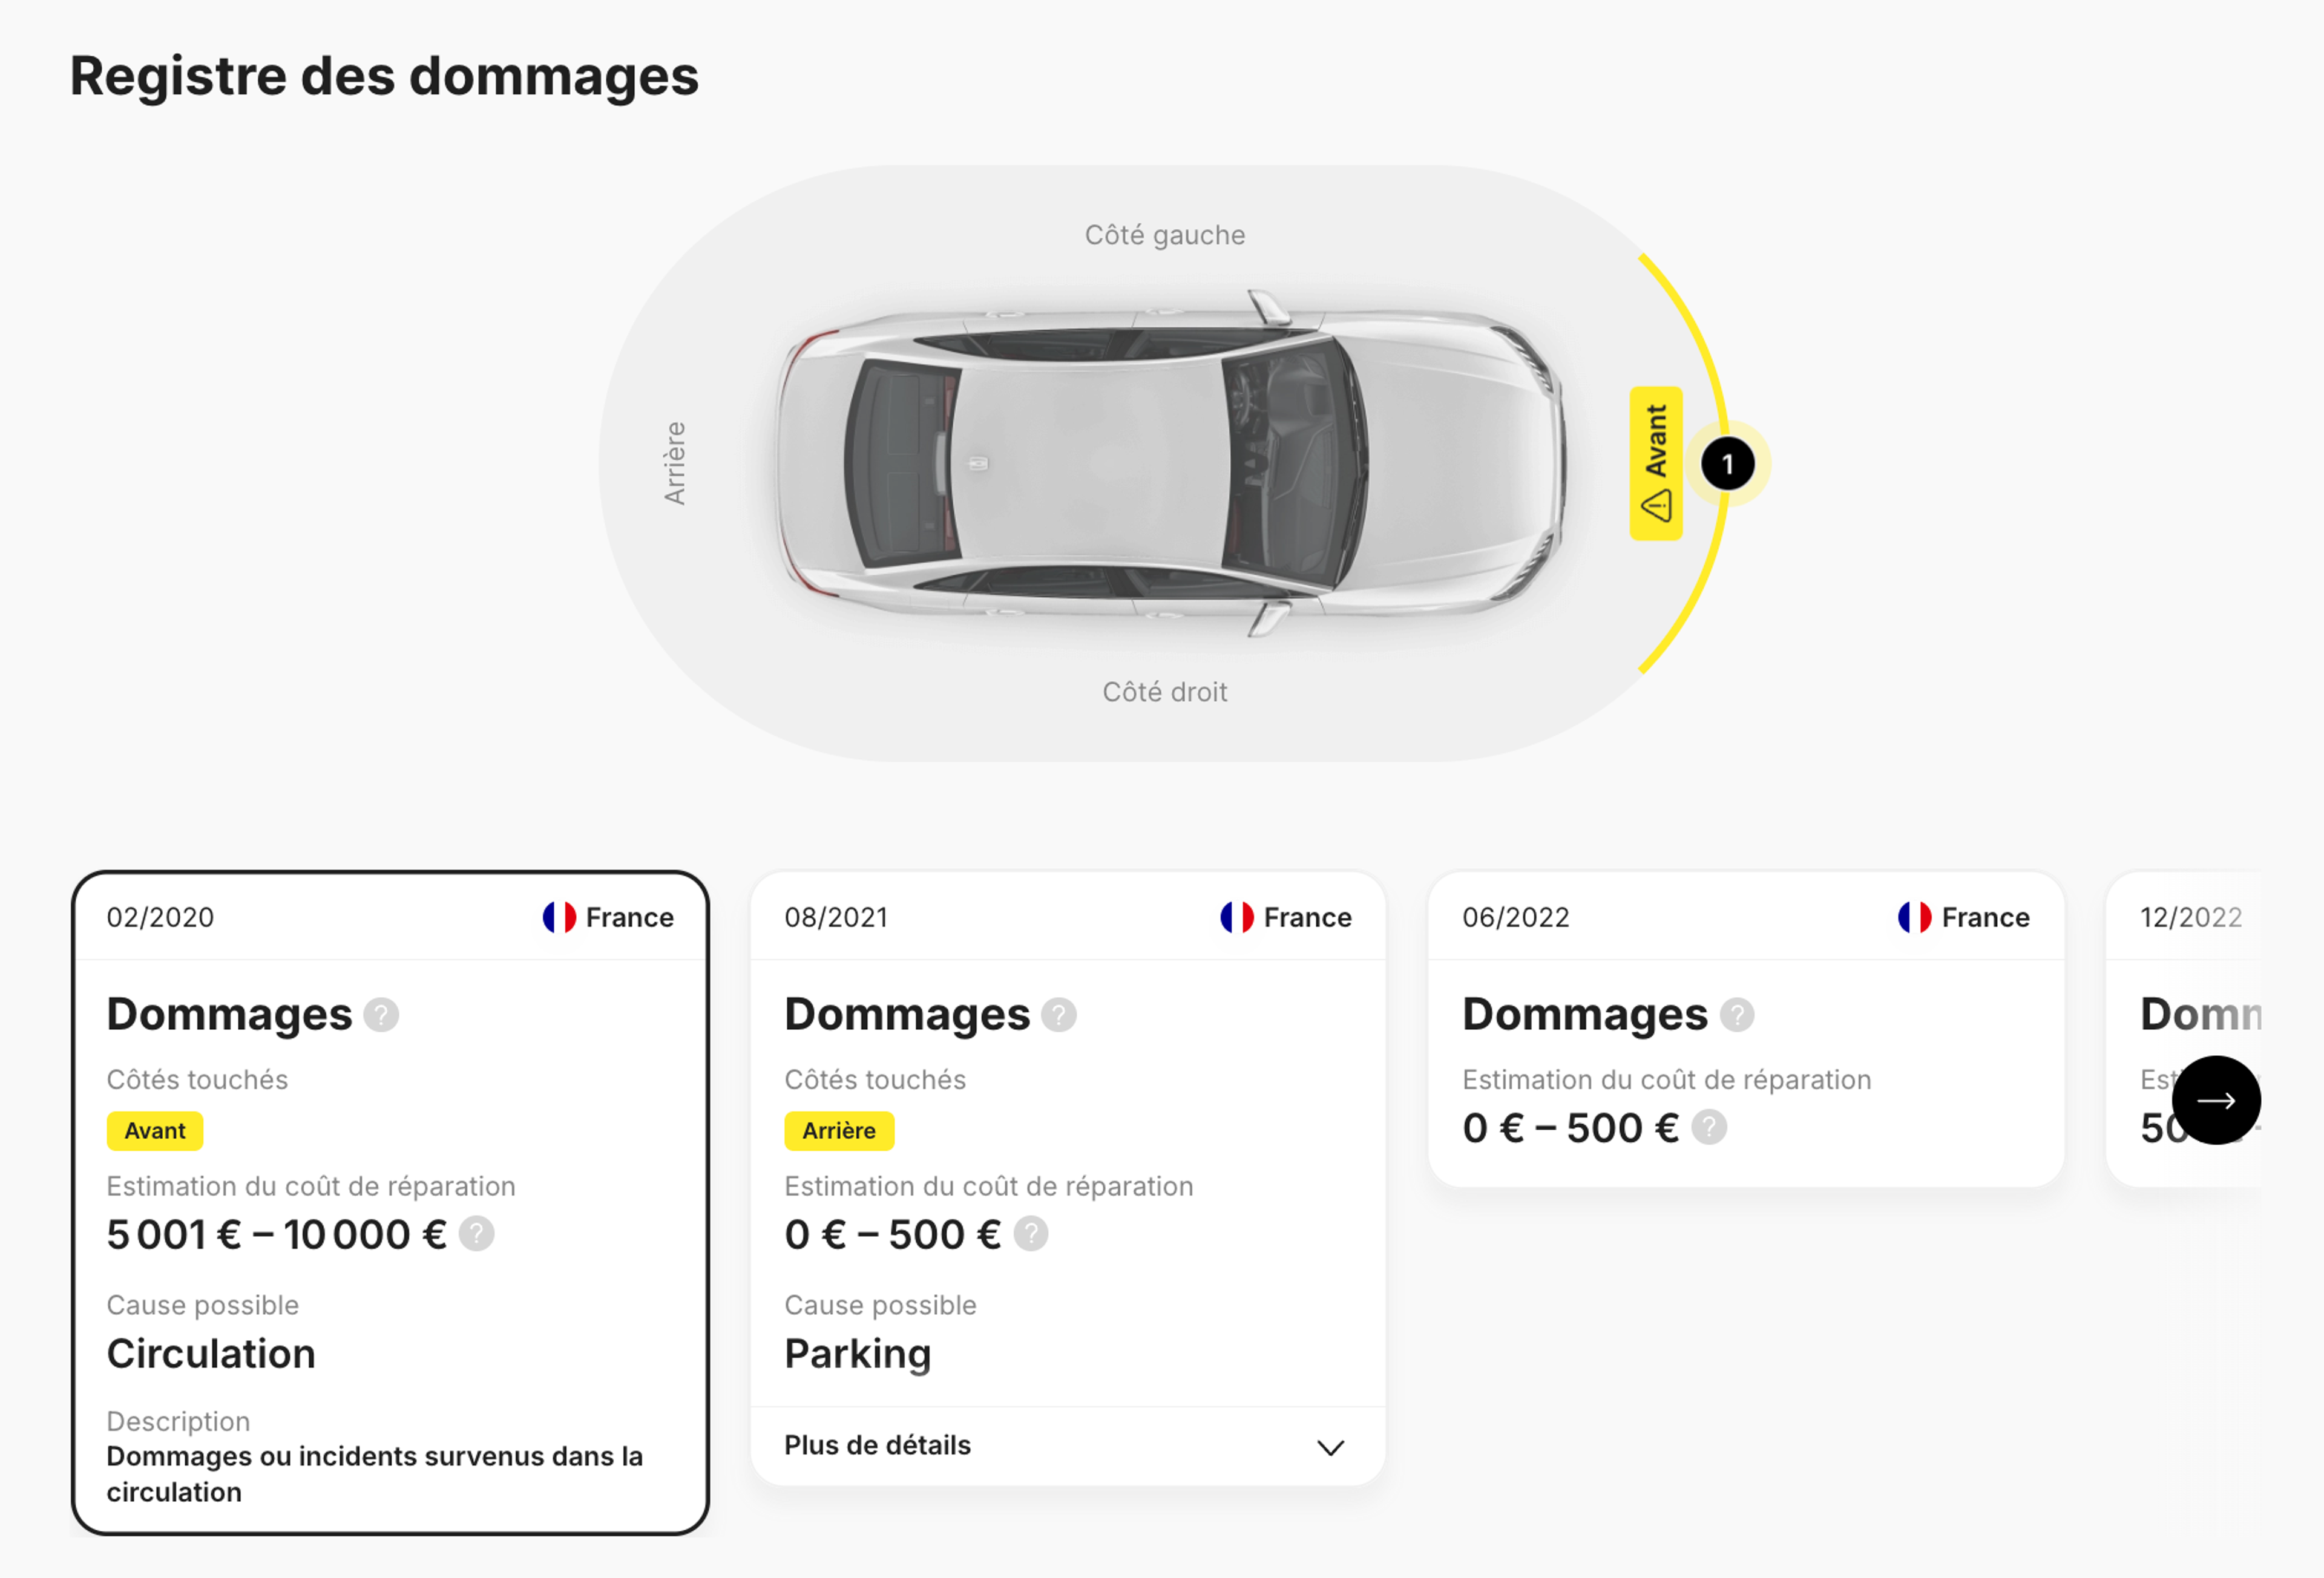Click the chevron on the Plus de détails row

(x=1330, y=1446)
